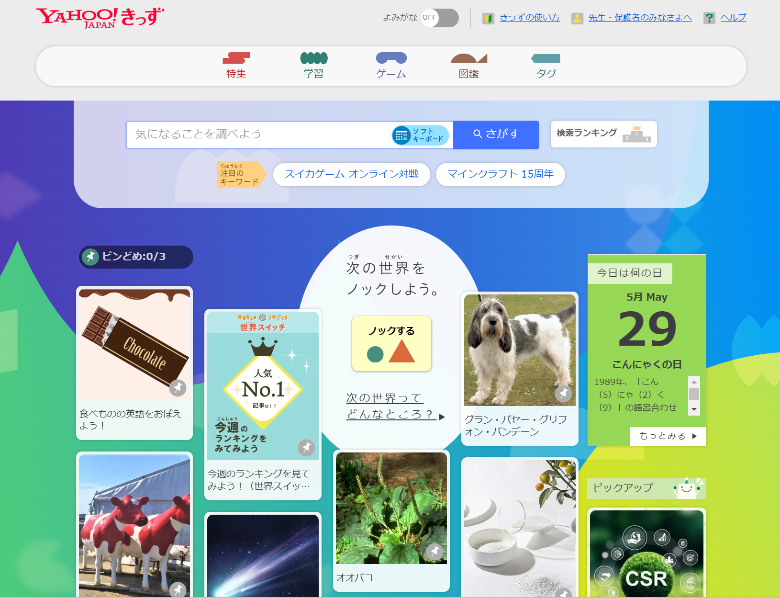Open 今週のランキングを見てみよう！ caption
Image resolution: width=780 pixels, height=598 pixels.
point(259,479)
